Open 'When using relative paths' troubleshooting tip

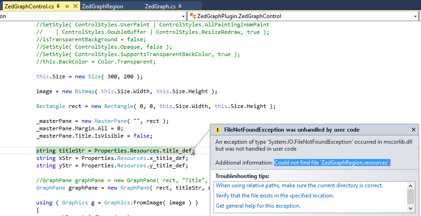click(299, 185)
